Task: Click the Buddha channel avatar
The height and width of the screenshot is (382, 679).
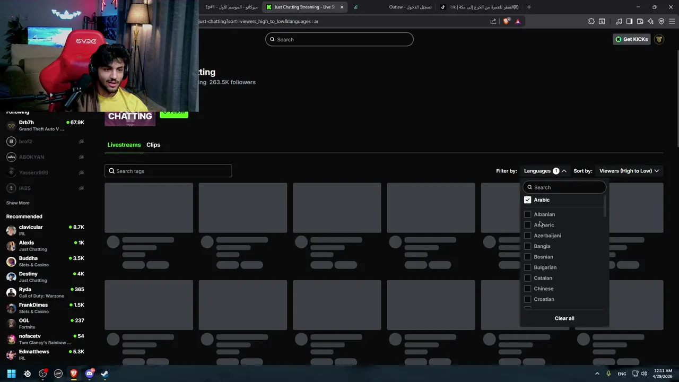Action: (x=11, y=262)
